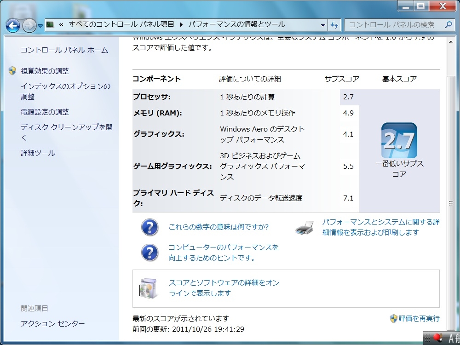Click shield icon beside 評価を再実行
This screenshot has width=460, height=345.
(393, 318)
